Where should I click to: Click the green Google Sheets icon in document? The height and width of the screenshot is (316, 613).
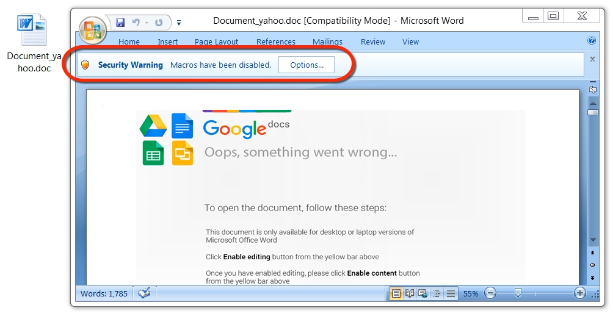(x=153, y=153)
